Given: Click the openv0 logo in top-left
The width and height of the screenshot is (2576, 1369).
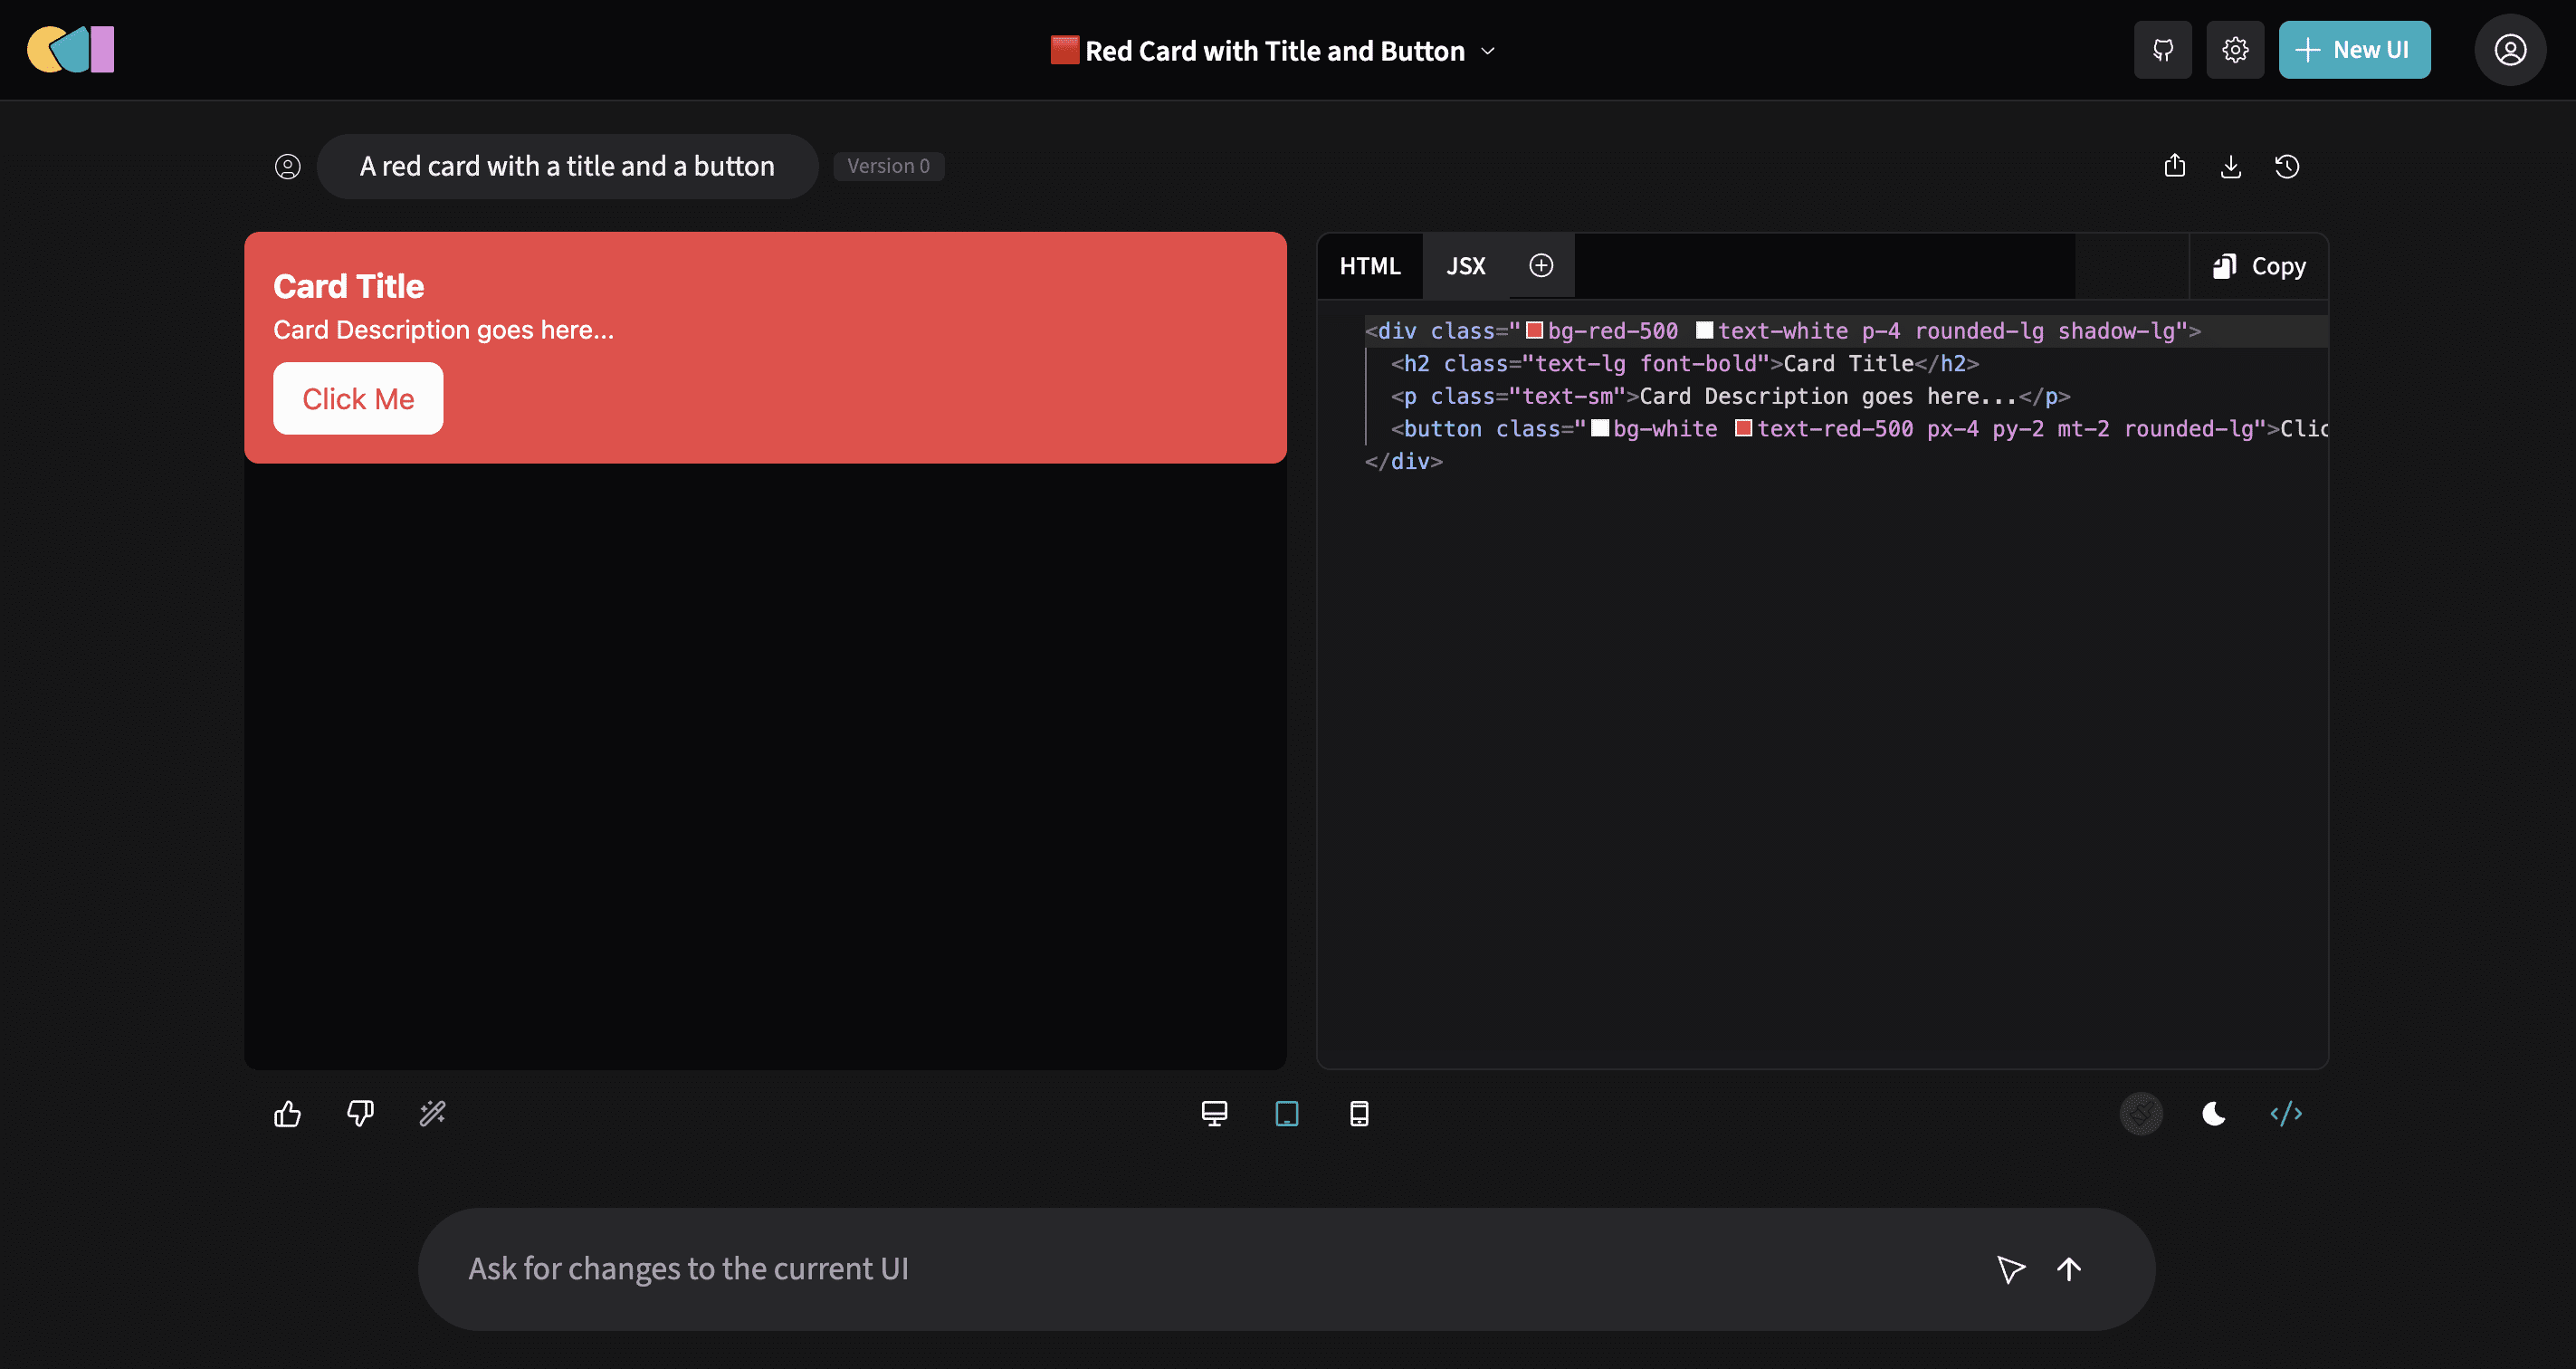Looking at the screenshot, I should coord(70,49).
